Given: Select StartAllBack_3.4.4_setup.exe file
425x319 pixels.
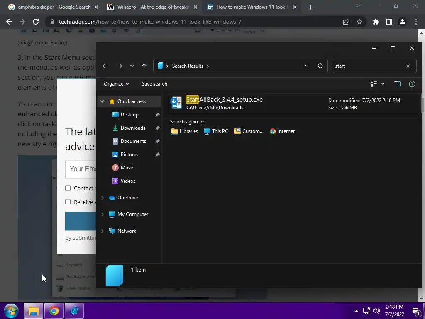Looking at the screenshot, I should (295, 103).
